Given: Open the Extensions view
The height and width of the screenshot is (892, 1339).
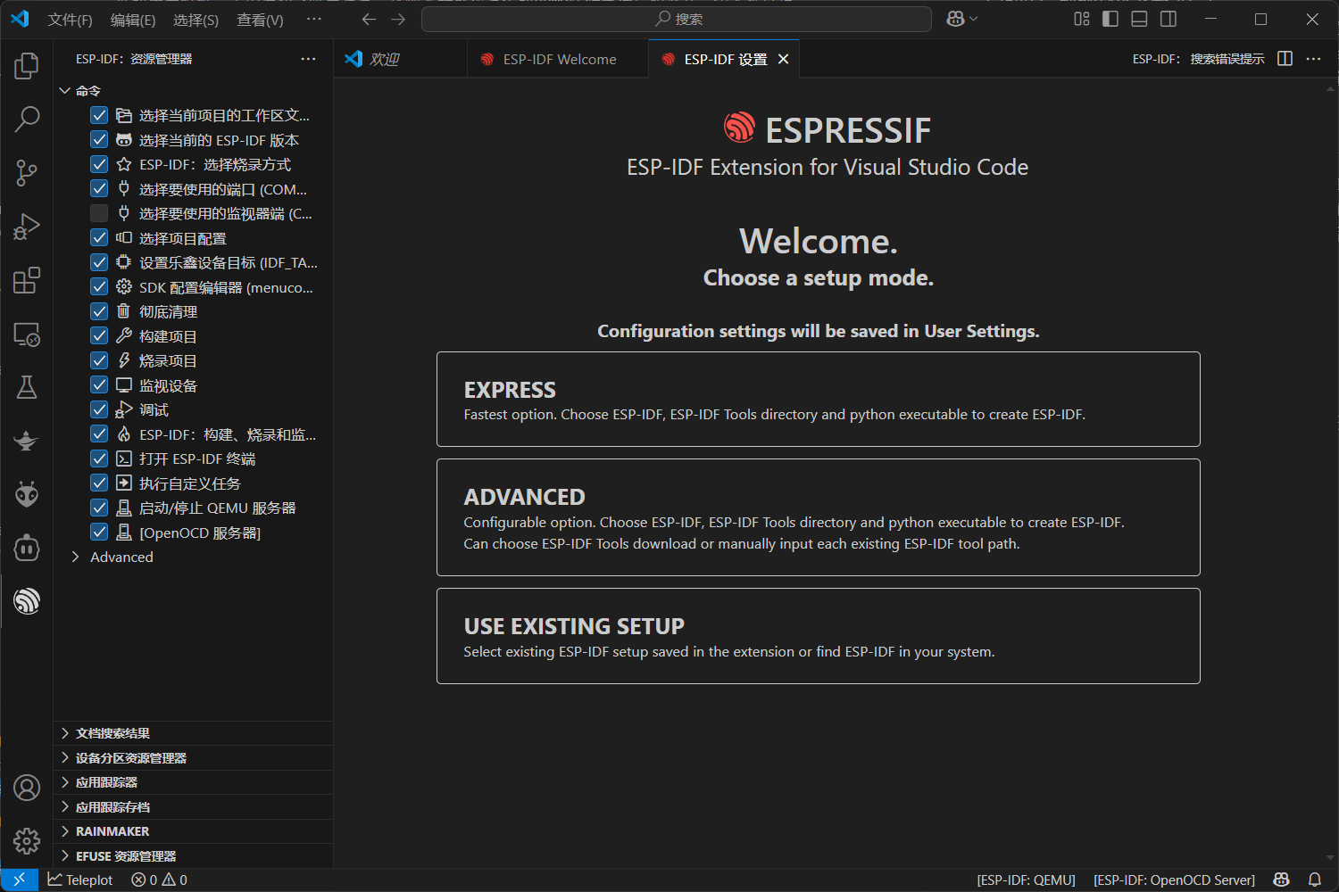Looking at the screenshot, I should (27, 279).
